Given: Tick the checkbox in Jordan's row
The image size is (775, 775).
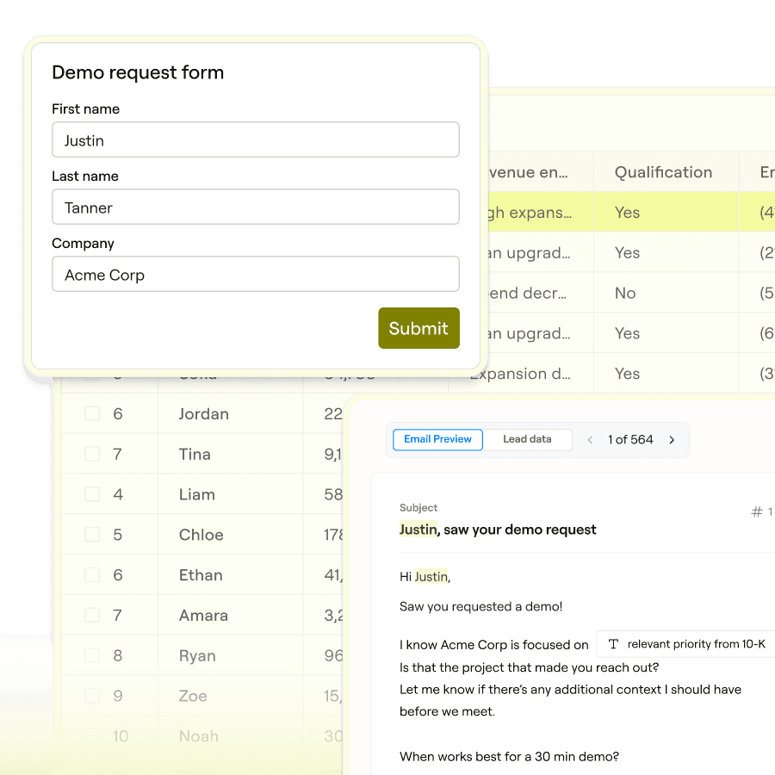Looking at the screenshot, I should pos(92,413).
